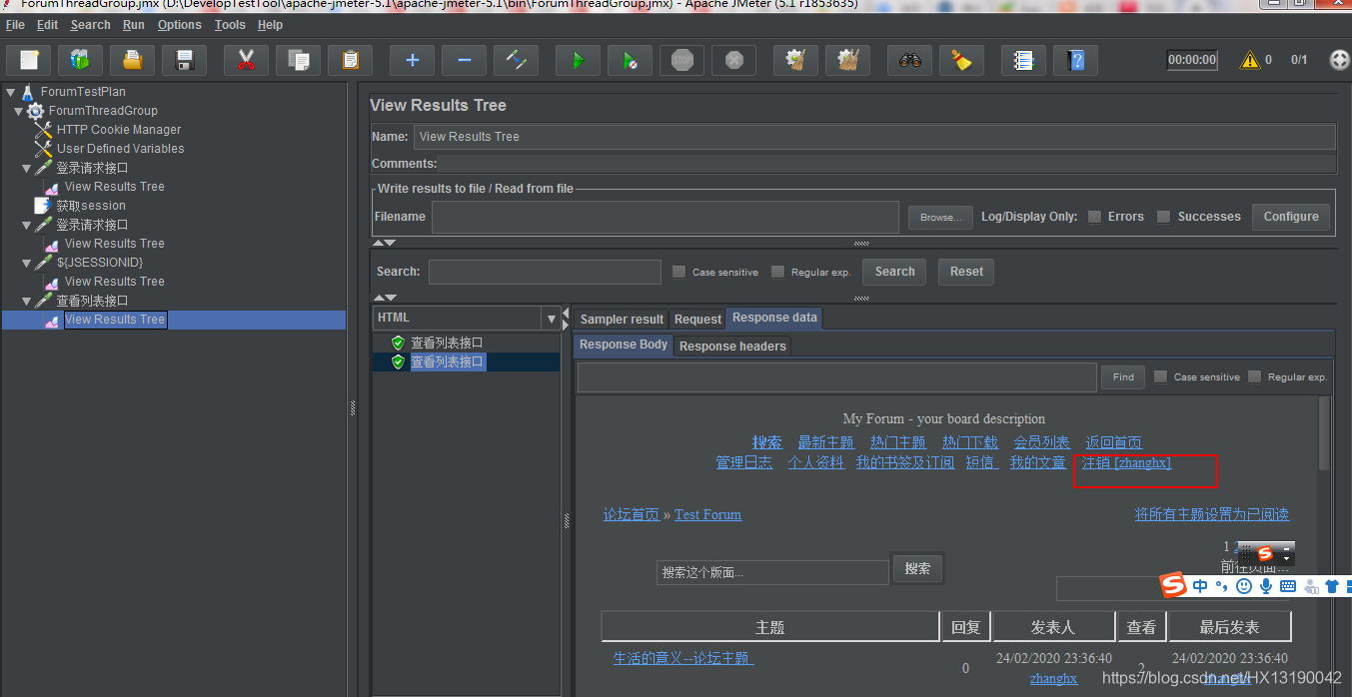Click the Reset button
1352x697 pixels.
(x=966, y=272)
